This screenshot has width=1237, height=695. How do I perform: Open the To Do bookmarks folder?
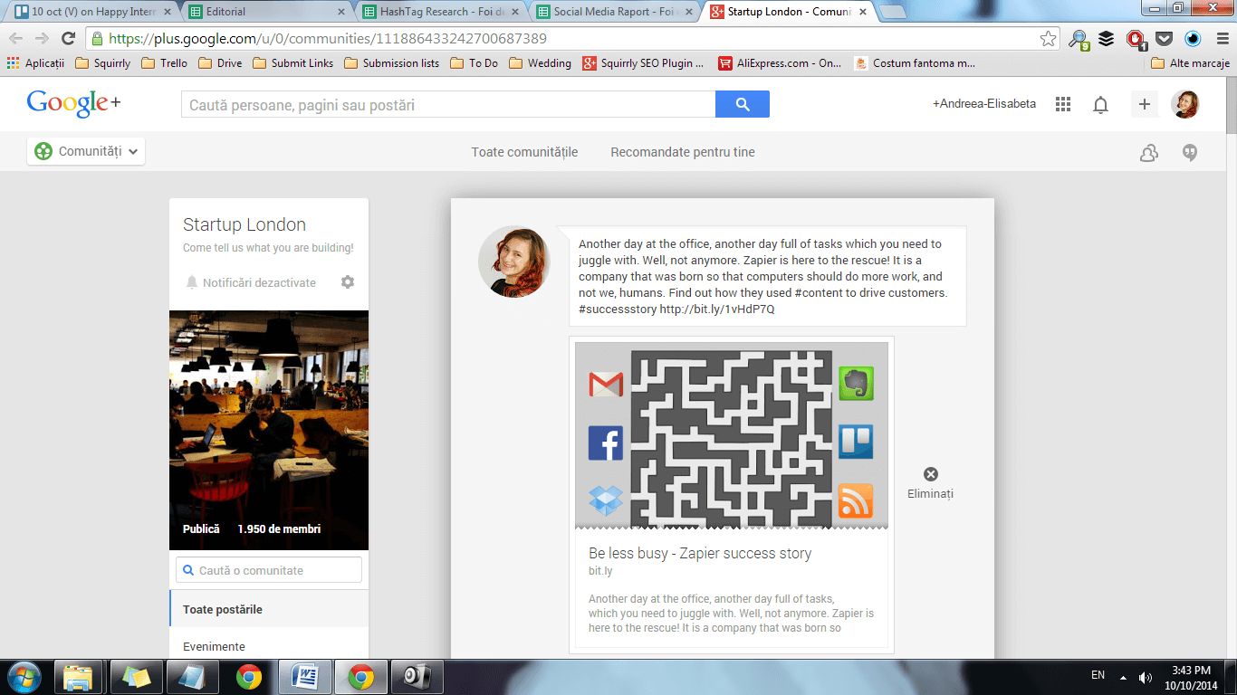tap(474, 63)
